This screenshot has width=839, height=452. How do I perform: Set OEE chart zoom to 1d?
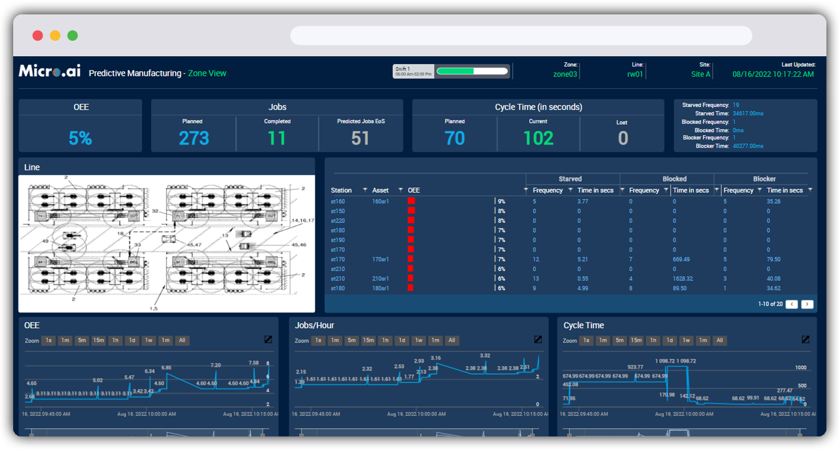[x=132, y=341]
